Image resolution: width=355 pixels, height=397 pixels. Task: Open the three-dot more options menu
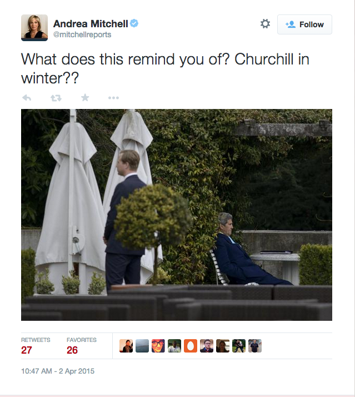click(x=113, y=98)
